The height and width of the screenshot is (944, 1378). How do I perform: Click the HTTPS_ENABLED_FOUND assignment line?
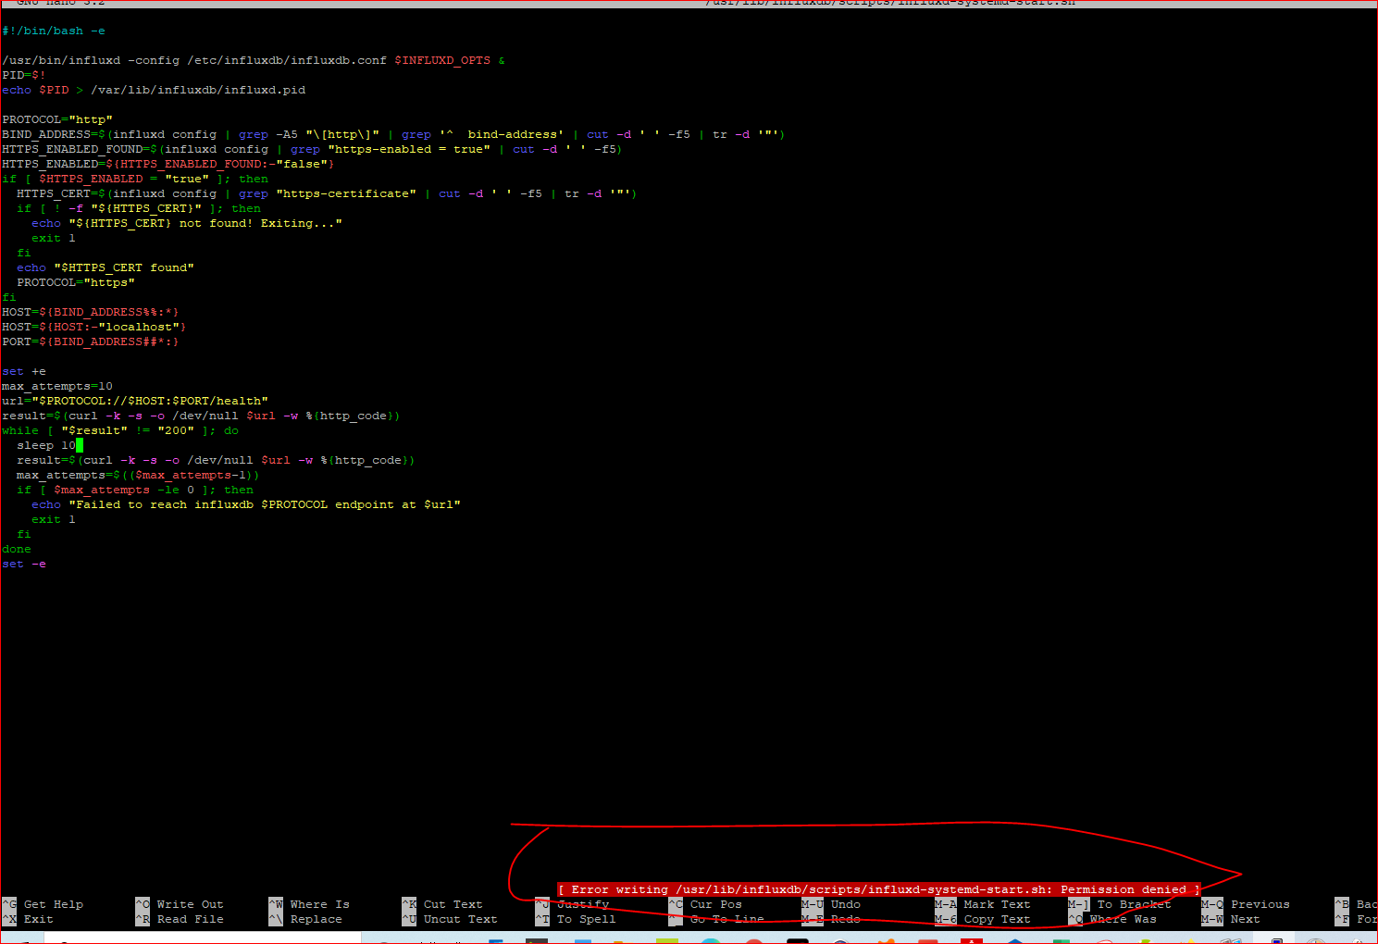pos(312,149)
